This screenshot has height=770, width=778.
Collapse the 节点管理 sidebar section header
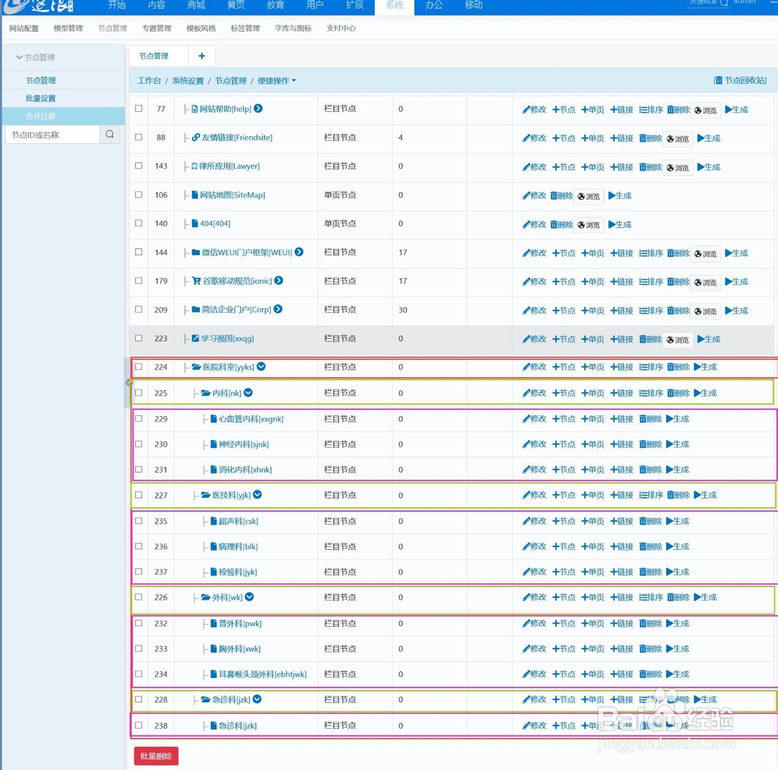pyautogui.click(x=36, y=58)
